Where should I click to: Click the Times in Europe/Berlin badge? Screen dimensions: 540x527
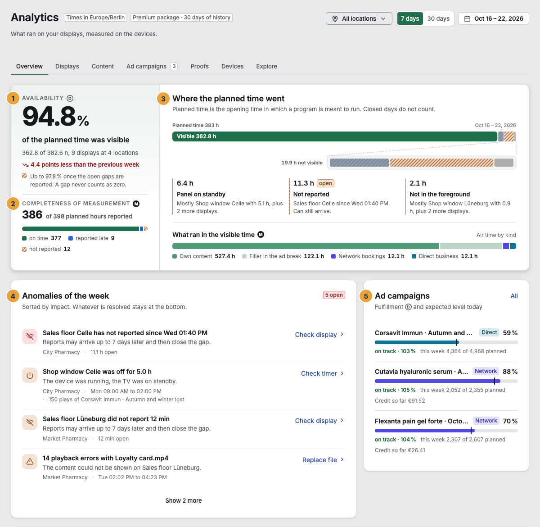95,18
